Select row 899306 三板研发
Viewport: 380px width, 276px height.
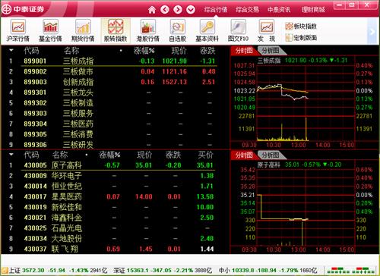point(112,145)
